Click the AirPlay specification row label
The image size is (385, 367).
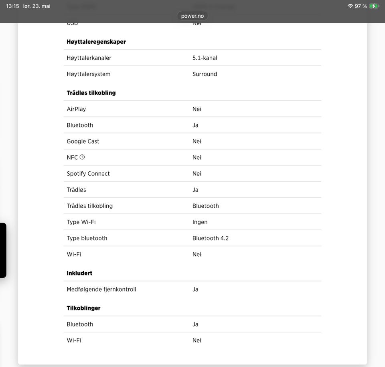pyautogui.click(x=76, y=109)
